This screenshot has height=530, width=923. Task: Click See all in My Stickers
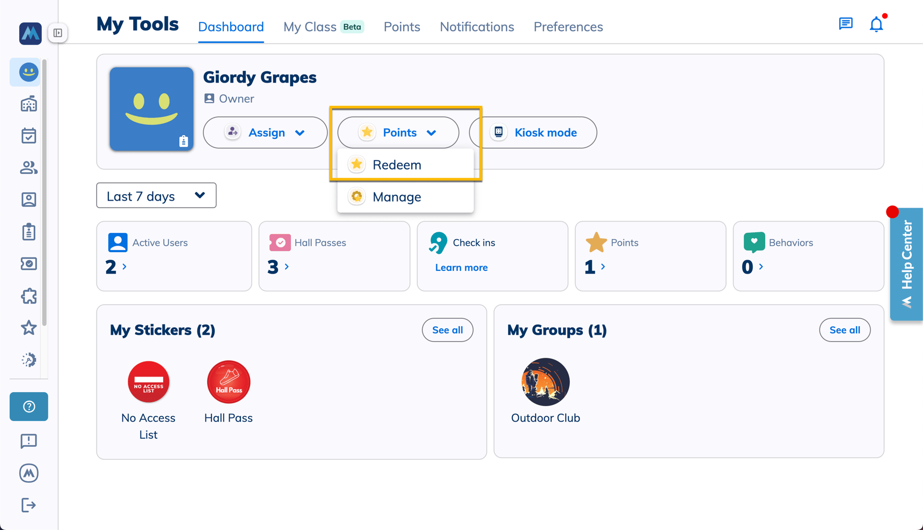click(447, 330)
